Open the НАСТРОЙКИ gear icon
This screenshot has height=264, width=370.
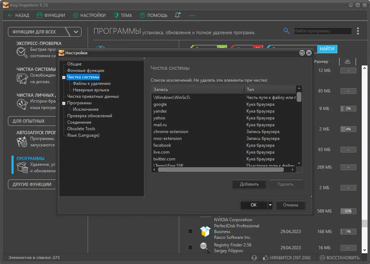[x=75, y=15]
